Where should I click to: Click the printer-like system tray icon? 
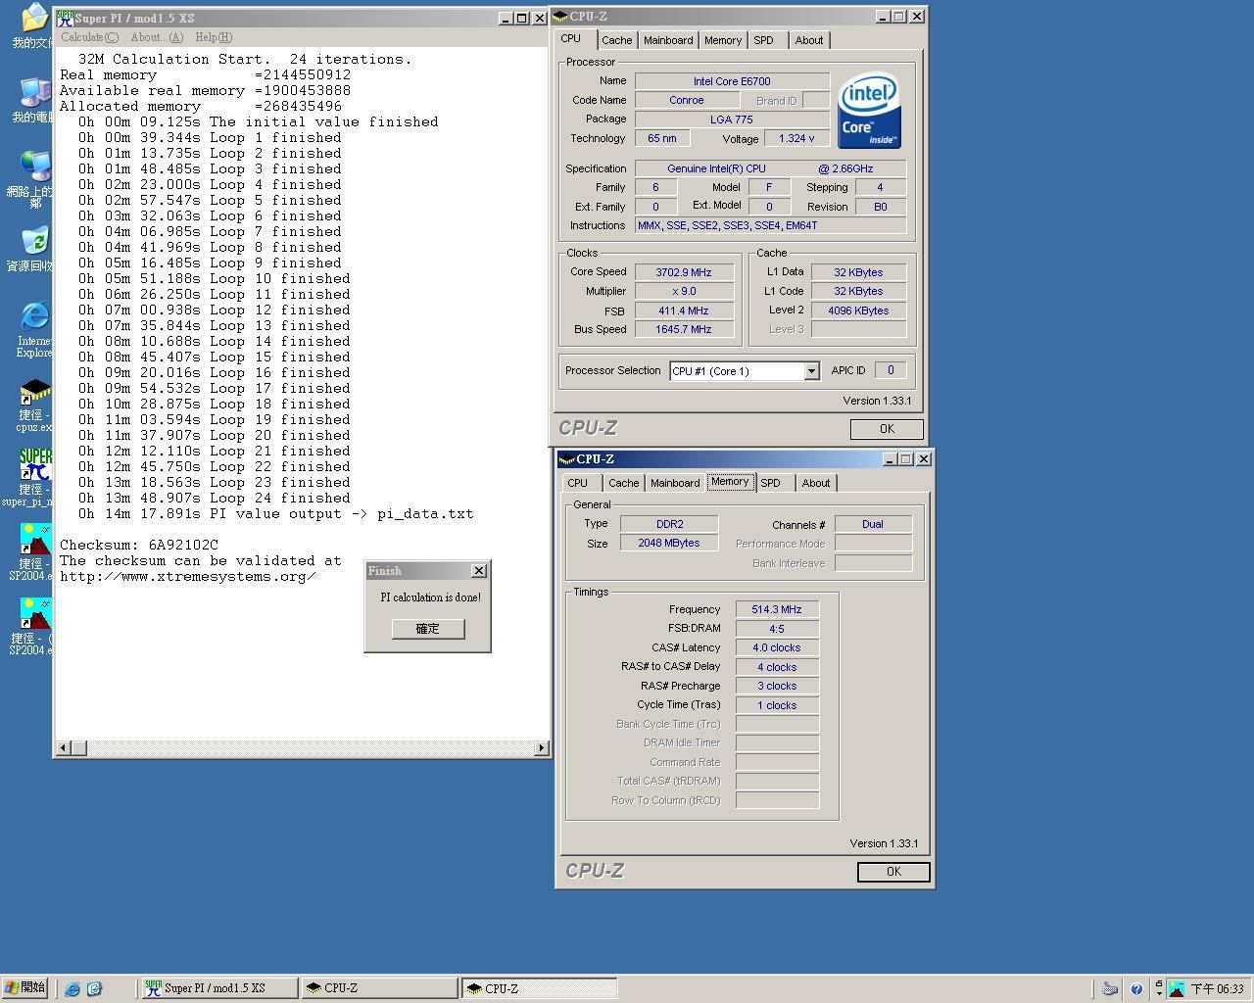[x=1110, y=988]
